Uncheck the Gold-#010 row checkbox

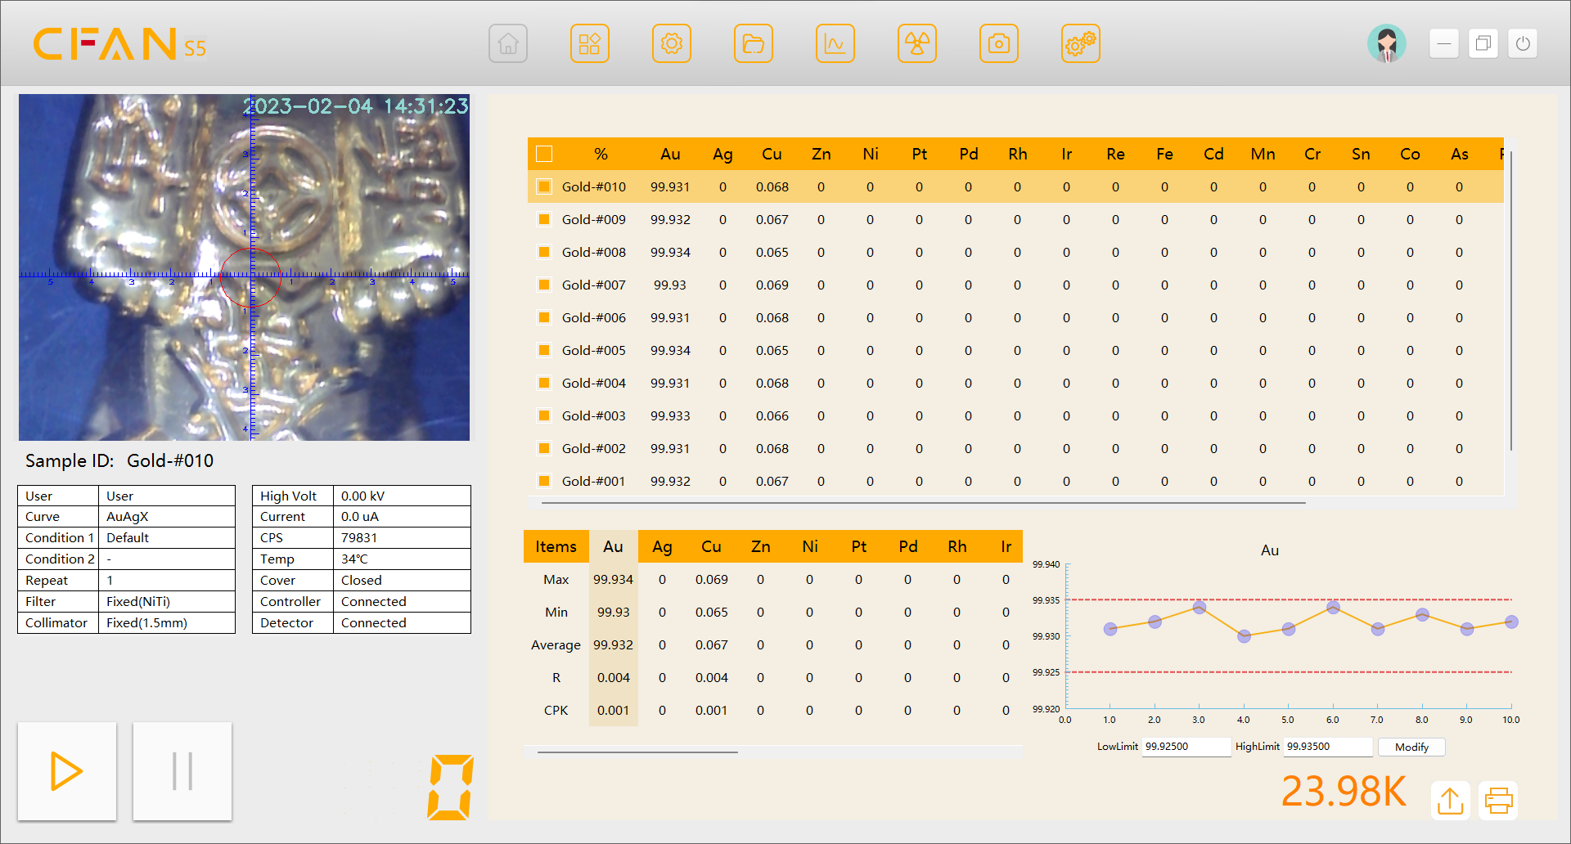point(544,186)
